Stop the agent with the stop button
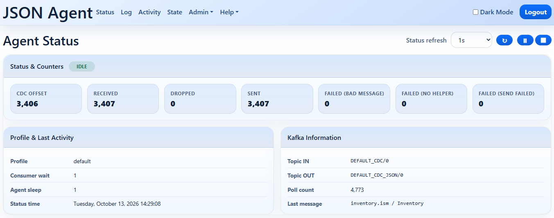Screen dimensions: 554x218 543,40
